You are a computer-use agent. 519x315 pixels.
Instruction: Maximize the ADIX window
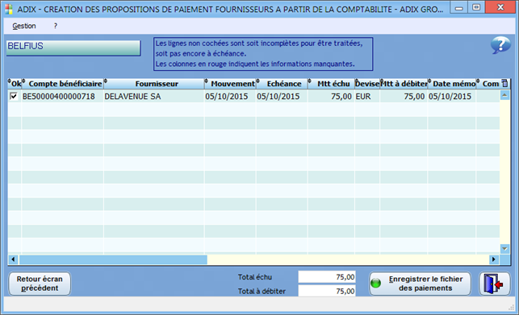coord(476,7)
